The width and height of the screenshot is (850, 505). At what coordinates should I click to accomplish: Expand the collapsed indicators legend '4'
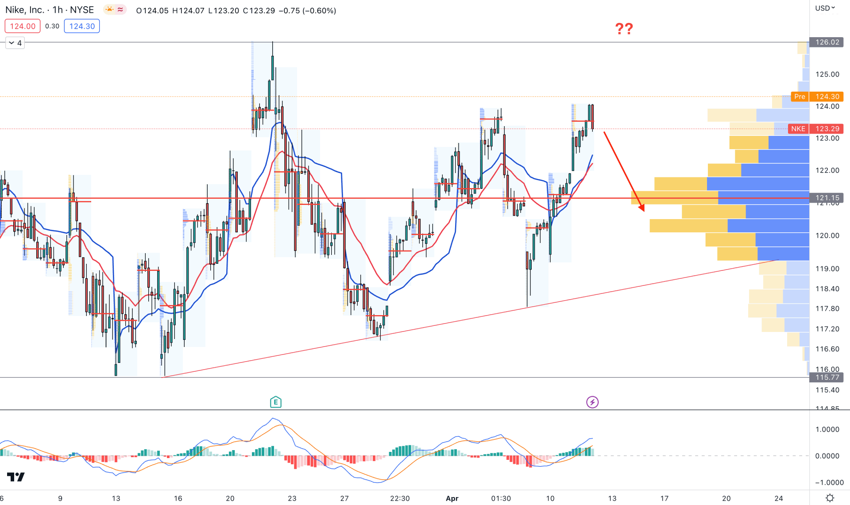15,43
